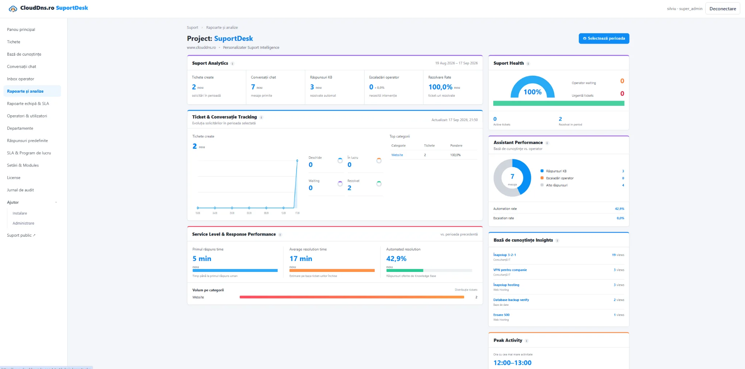
Task: Click the gray Alte răspunsuri legend swatch
Action: click(542, 185)
